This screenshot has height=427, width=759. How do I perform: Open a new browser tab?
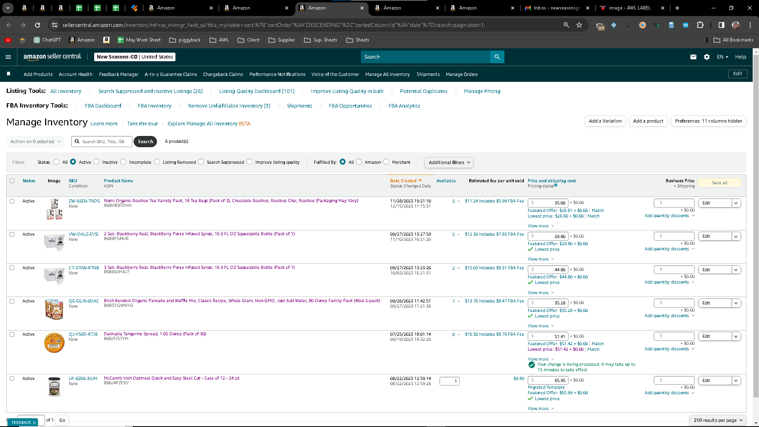(x=677, y=8)
